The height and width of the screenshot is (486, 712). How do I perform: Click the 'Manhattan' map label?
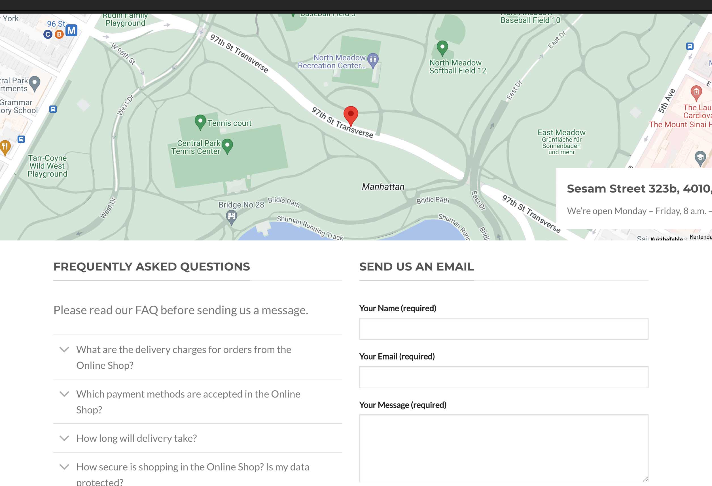pyautogui.click(x=383, y=187)
